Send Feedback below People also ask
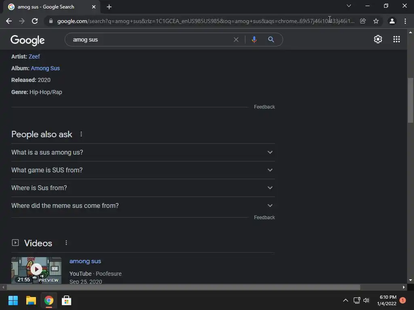This screenshot has height=310, width=414. pos(264,218)
